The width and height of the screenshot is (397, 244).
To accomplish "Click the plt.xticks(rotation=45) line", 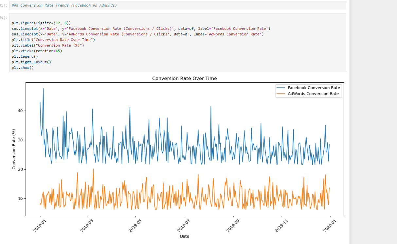I will 43,51.
